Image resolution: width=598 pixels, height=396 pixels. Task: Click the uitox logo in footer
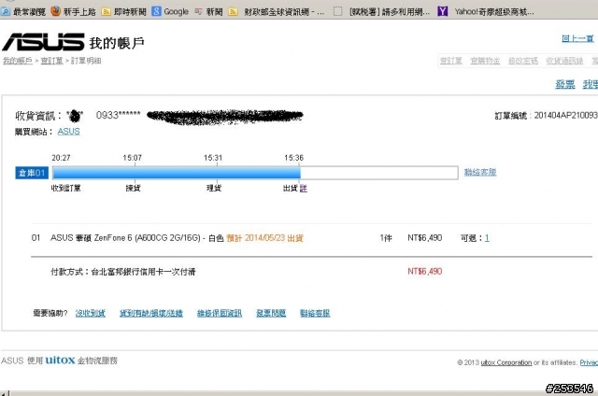pos(60,361)
